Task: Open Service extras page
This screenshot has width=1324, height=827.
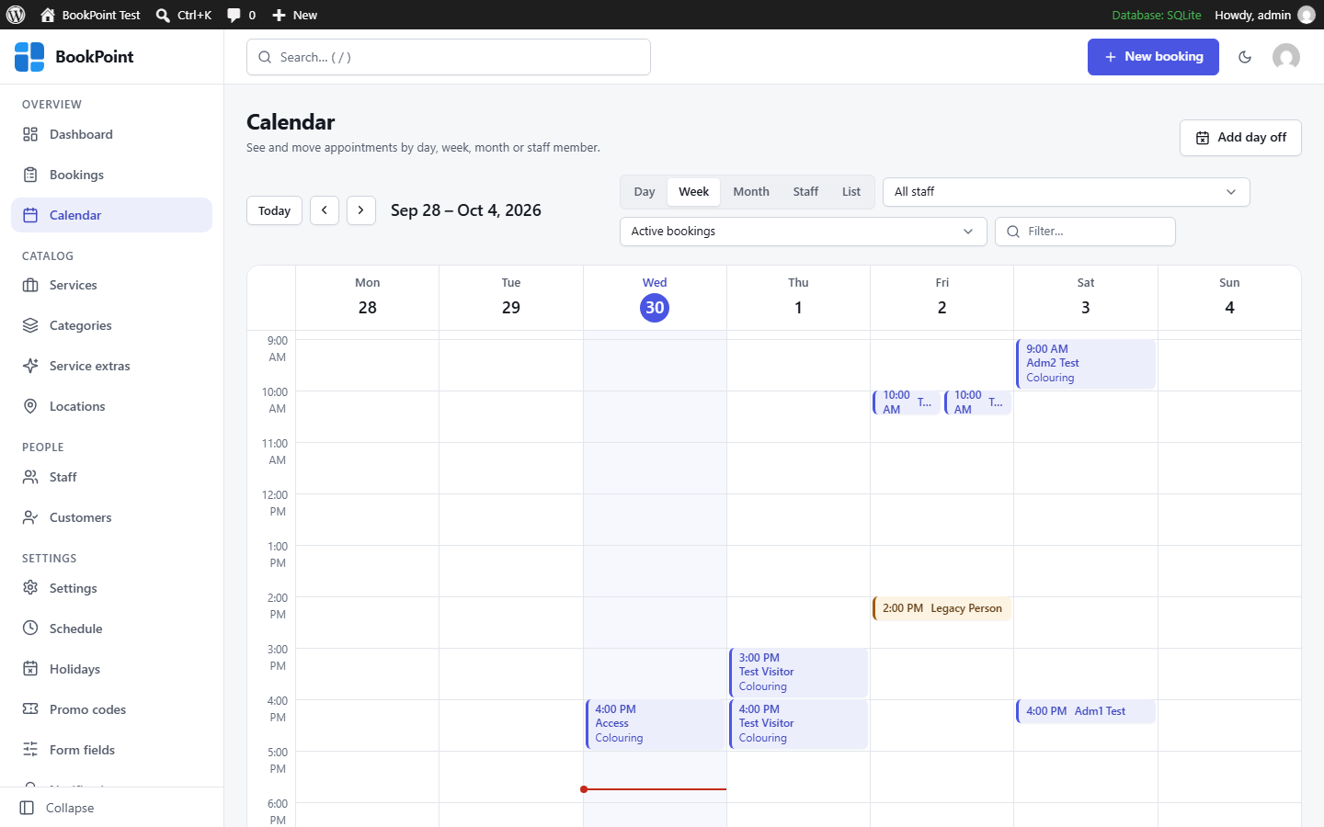Action: point(111,366)
